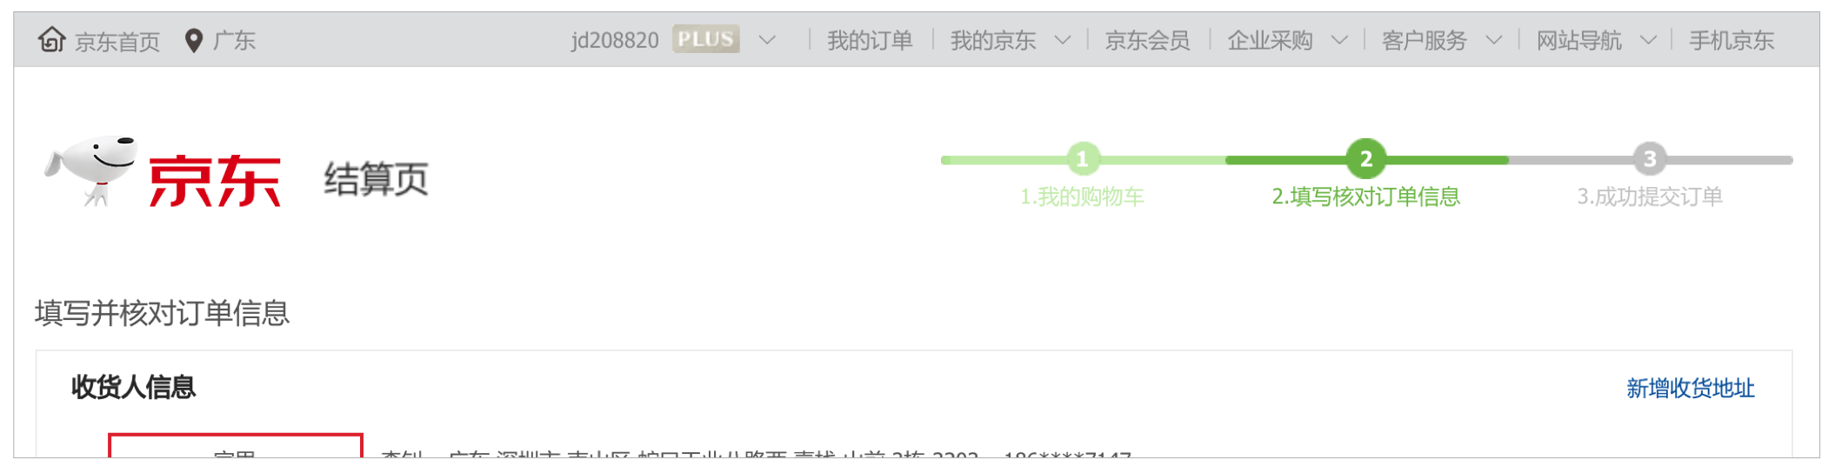Click the 填写并核对订单信息 heading

162,313
